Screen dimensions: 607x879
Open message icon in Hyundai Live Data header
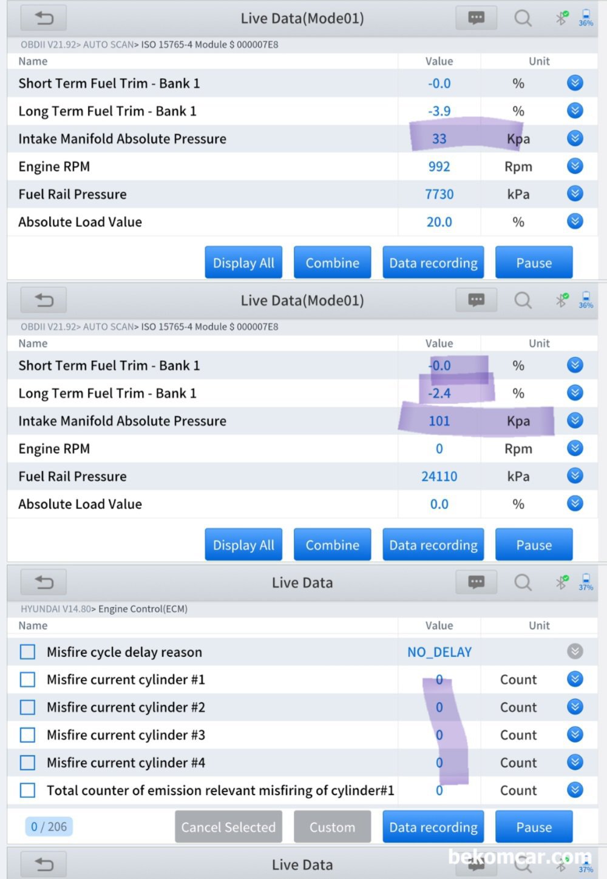click(x=476, y=582)
